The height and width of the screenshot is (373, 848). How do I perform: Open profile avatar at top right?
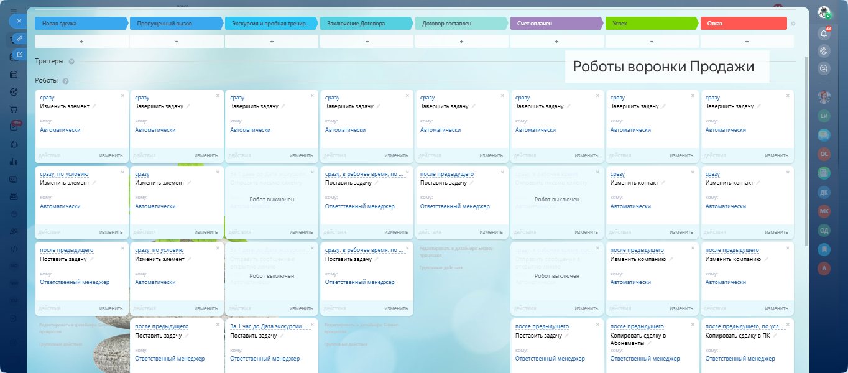(x=824, y=12)
